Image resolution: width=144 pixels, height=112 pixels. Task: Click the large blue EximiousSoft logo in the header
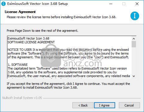(x=135, y=16)
